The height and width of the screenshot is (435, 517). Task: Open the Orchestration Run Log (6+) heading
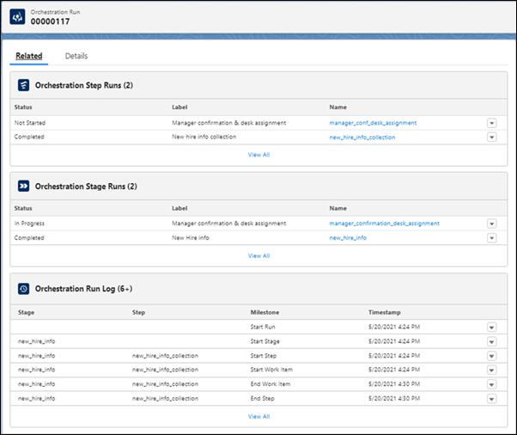(84, 289)
